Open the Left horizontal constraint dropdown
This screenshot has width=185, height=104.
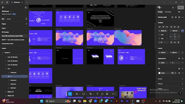coord(163,35)
